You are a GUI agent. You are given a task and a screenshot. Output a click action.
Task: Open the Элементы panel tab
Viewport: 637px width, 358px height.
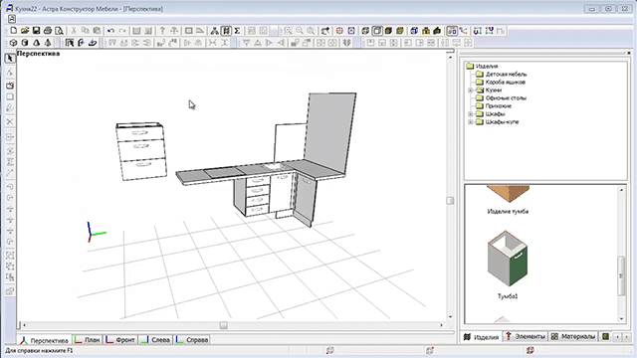click(x=526, y=336)
